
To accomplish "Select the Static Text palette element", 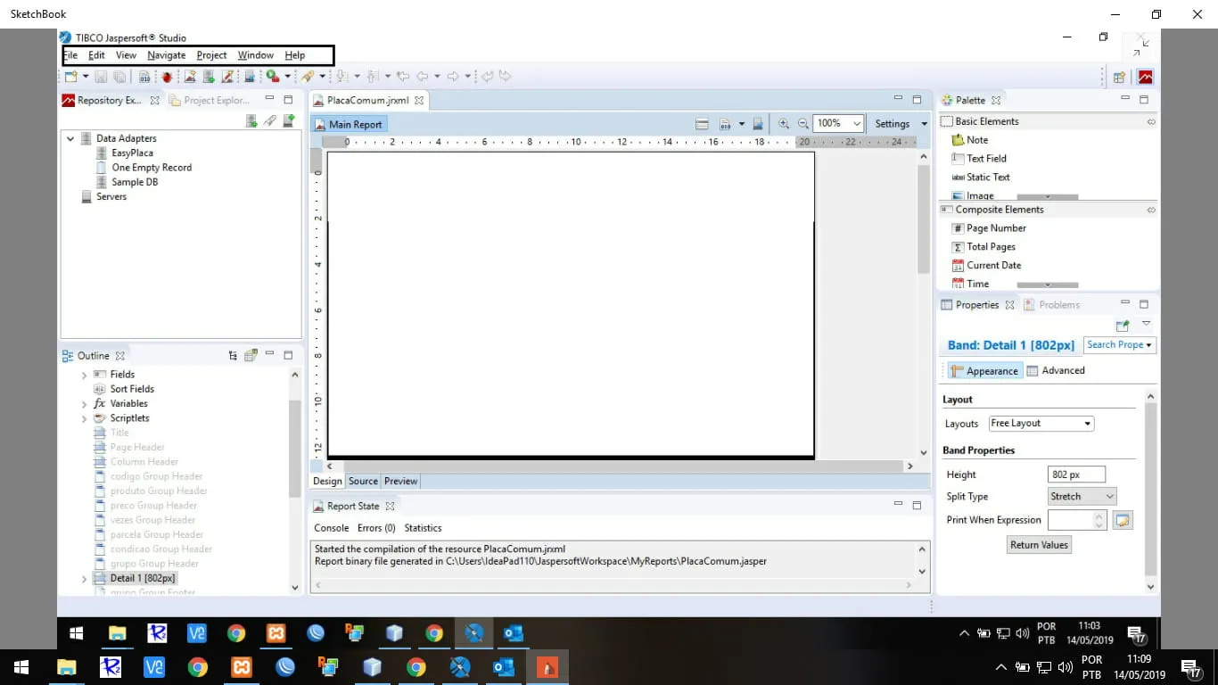I will [x=988, y=177].
